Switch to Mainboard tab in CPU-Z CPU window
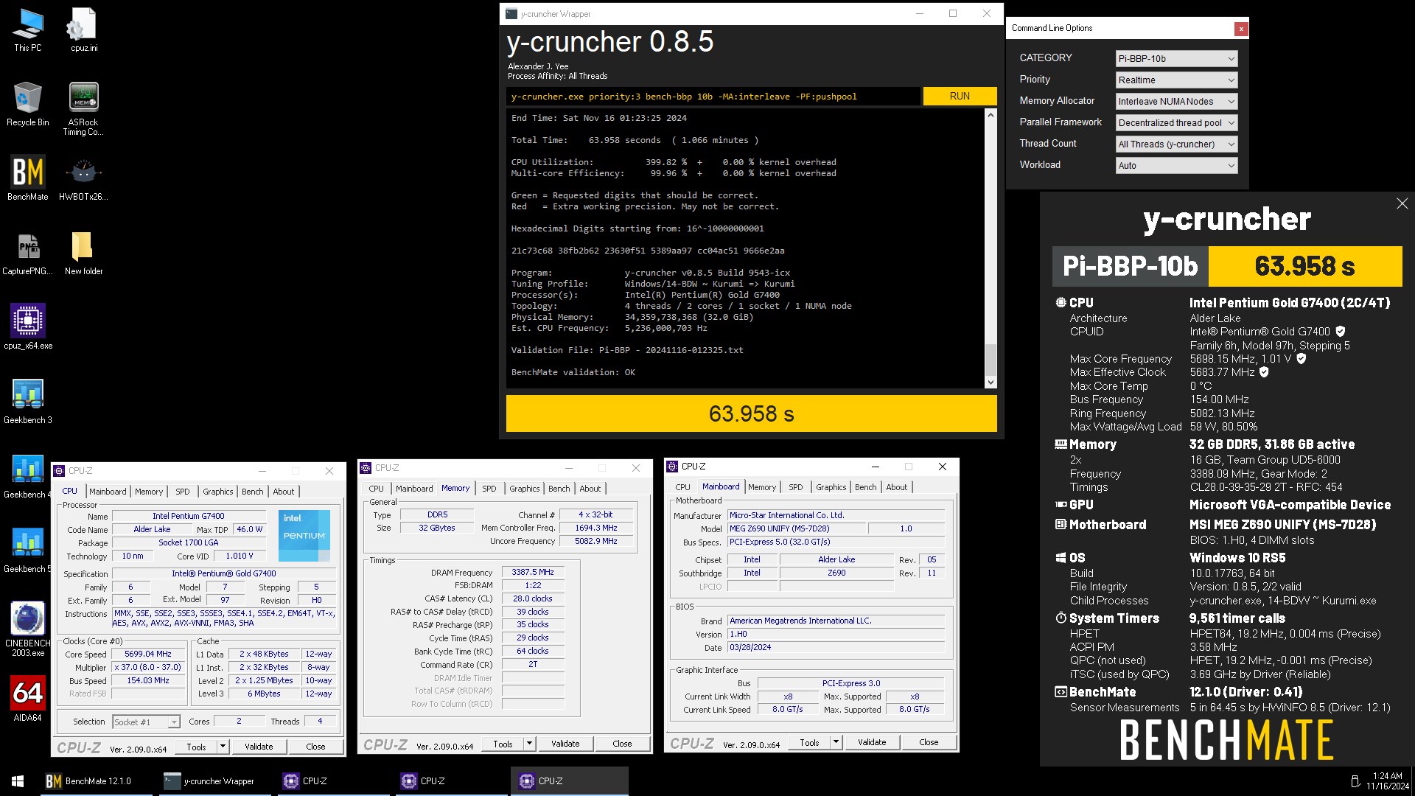This screenshot has width=1415, height=796. point(108,492)
